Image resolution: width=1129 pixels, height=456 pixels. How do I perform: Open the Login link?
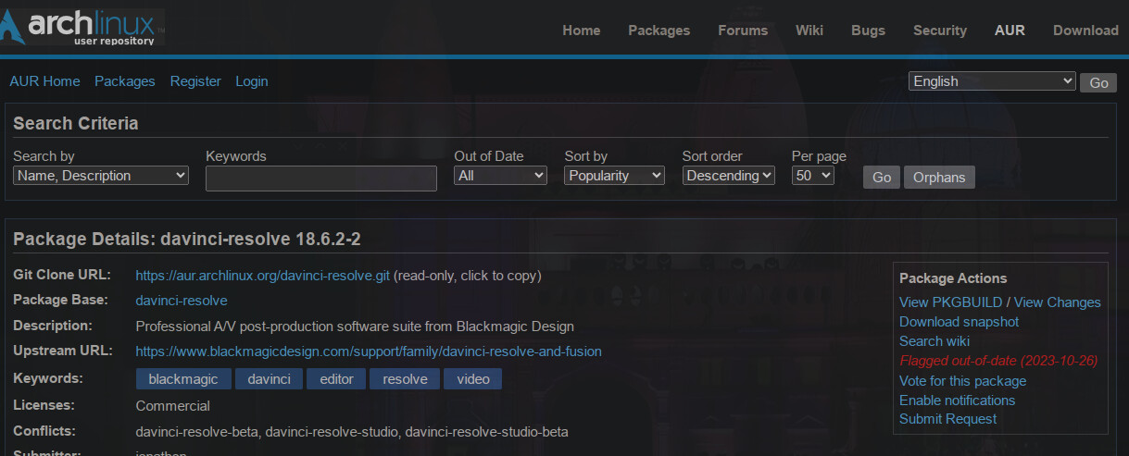point(251,81)
